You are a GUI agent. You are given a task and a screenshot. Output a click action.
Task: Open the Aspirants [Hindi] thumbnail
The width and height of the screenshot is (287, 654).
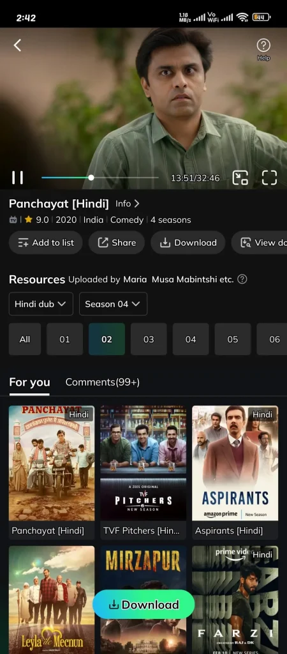coord(235,472)
